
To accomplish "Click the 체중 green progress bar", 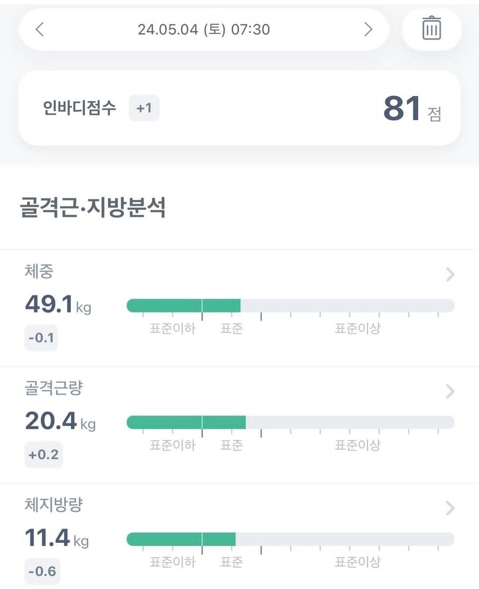I will pyautogui.click(x=184, y=306).
